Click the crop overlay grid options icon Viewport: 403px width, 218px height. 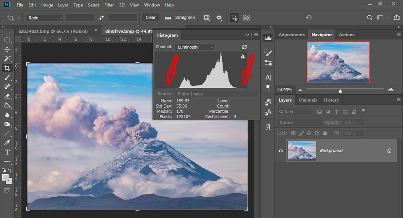[x=207, y=18]
